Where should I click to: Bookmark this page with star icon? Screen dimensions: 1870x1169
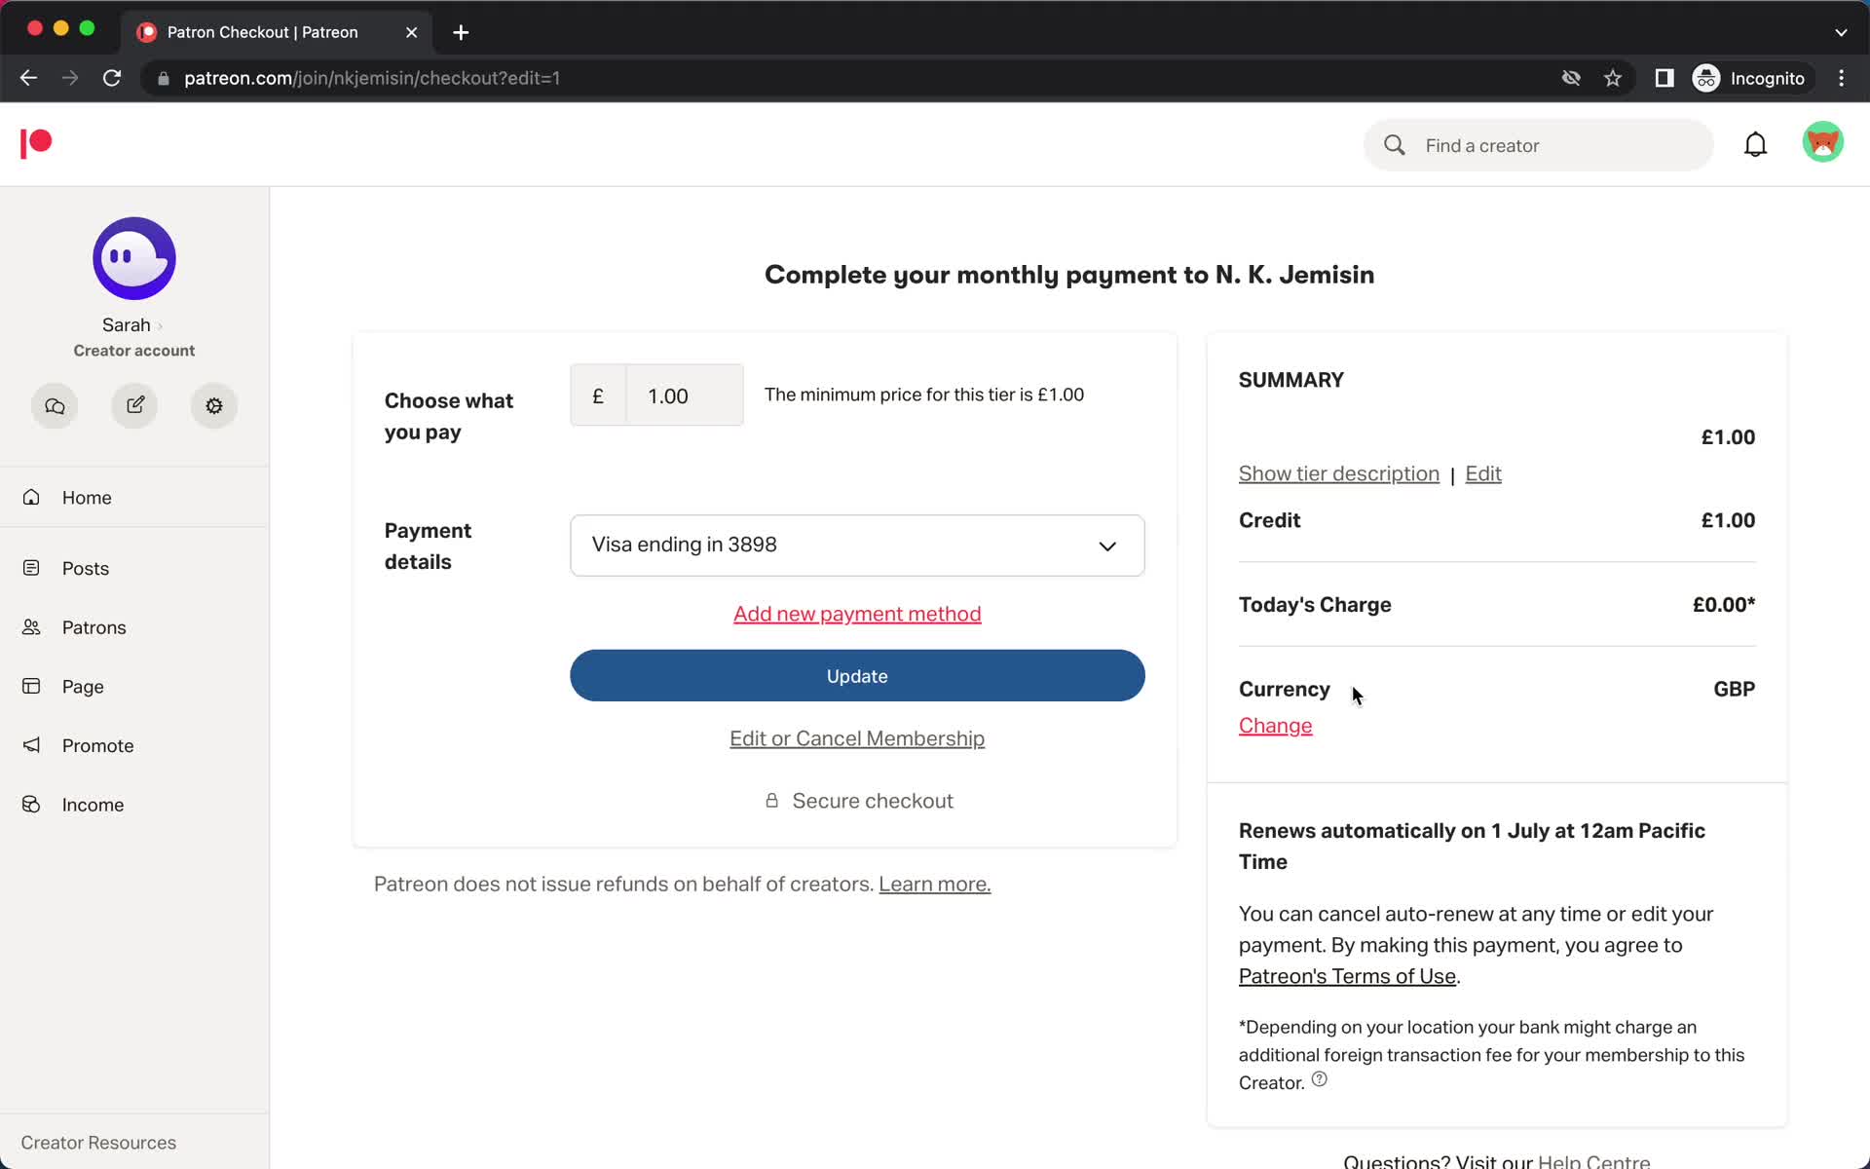(x=1613, y=78)
